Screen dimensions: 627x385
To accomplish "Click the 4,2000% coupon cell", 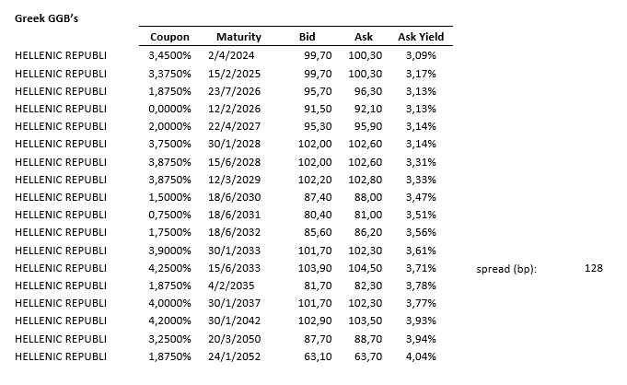I will (169, 321).
